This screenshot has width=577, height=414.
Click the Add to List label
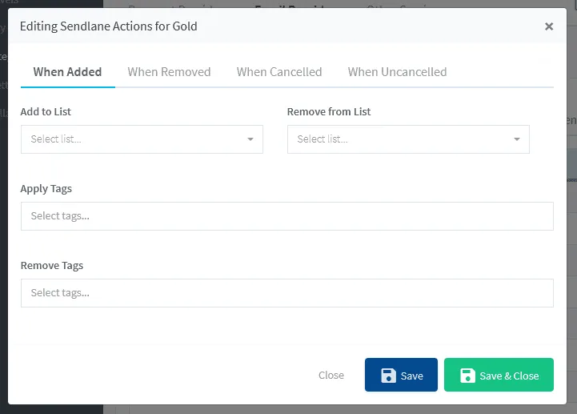(46, 112)
